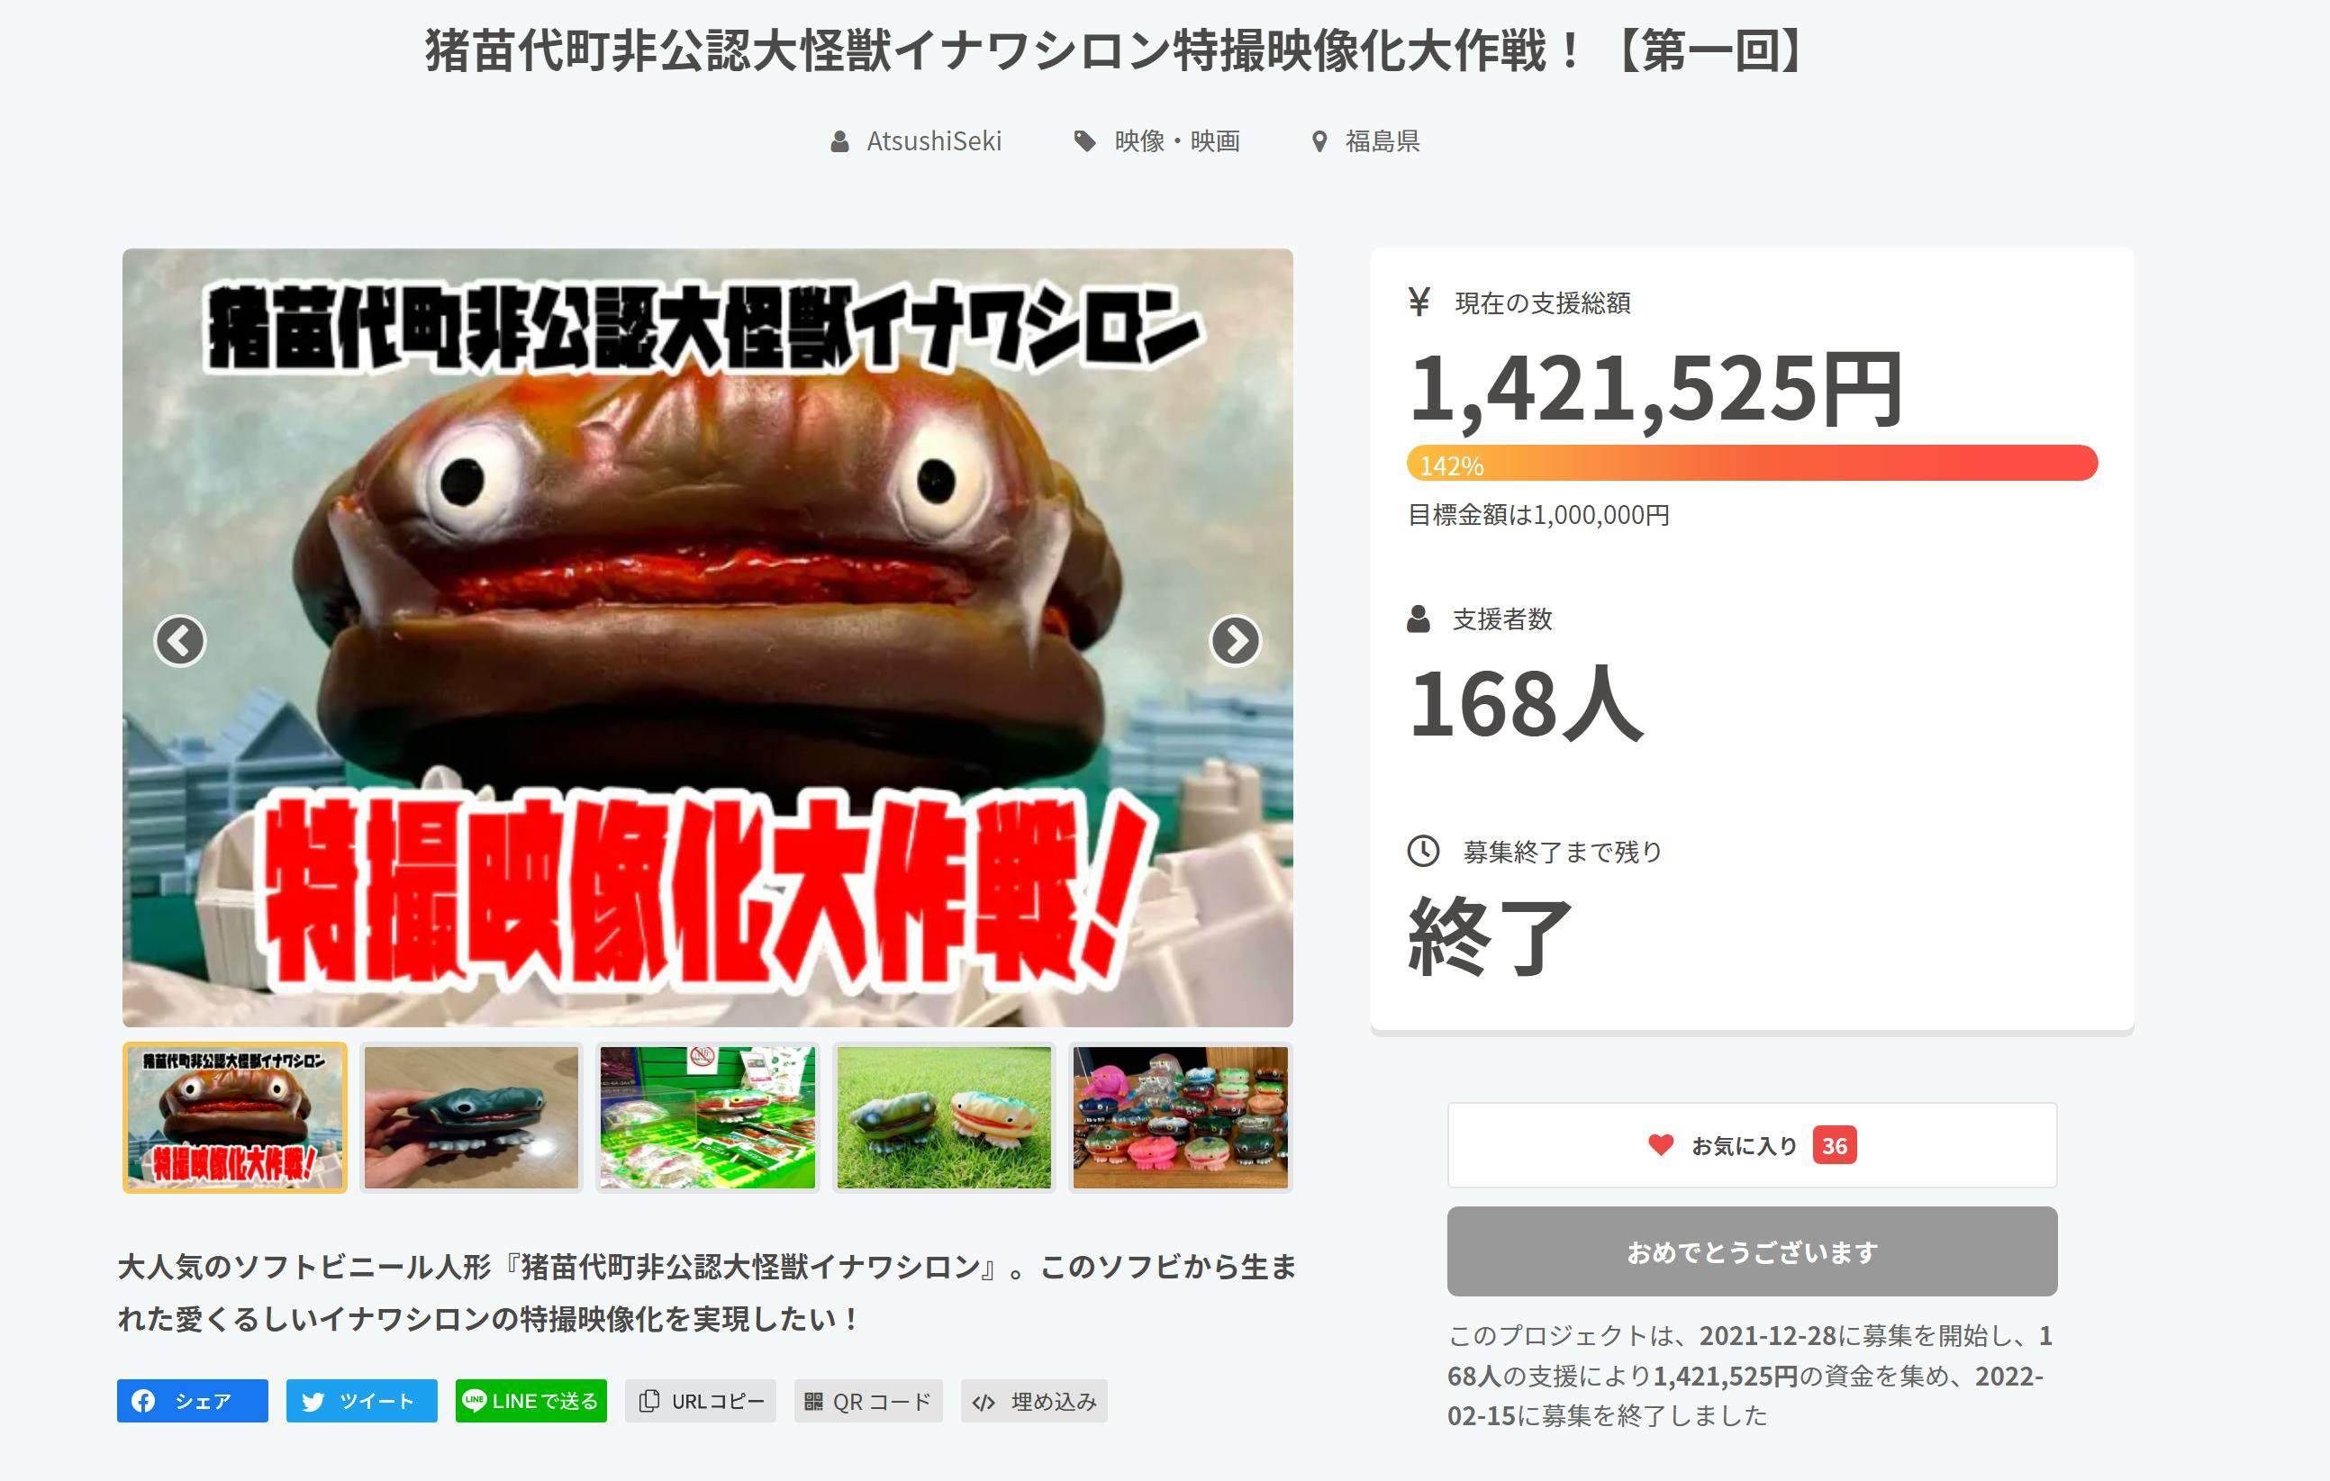Show the shop display case thumbnail
This screenshot has width=2330, height=1481.
707,1117
